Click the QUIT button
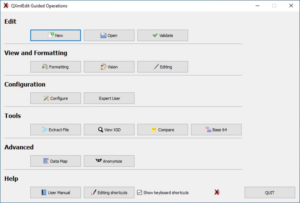This screenshot has width=300, height=203. pos(270,192)
